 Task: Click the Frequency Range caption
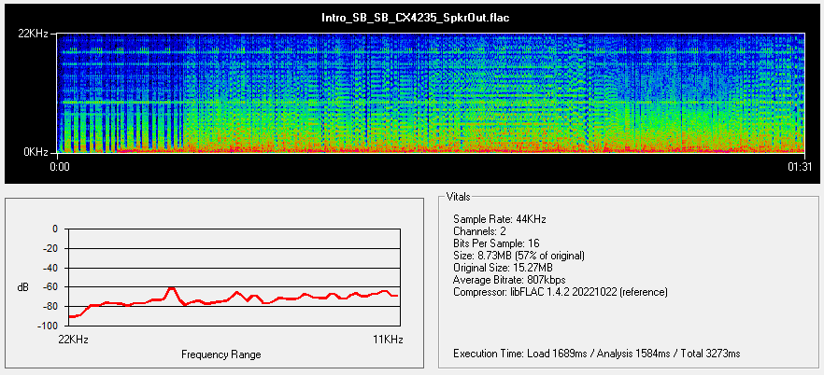pos(220,354)
